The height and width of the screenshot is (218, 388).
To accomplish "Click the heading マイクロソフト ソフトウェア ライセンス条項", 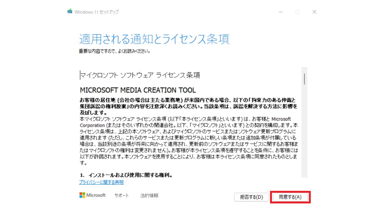I will (x=140, y=75).
